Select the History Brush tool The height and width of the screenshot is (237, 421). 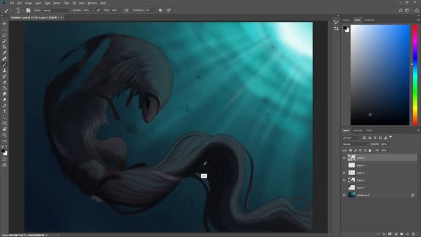[5, 76]
